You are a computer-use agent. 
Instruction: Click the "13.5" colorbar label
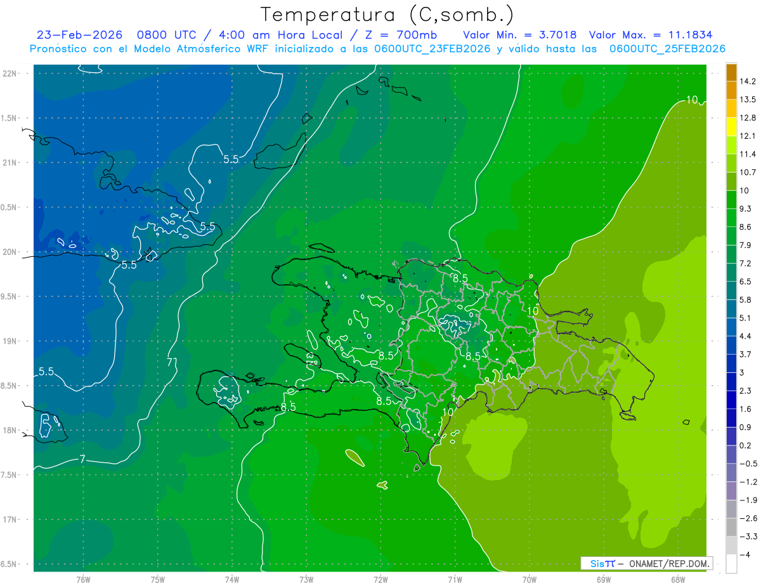pyautogui.click(x=748, y=100)
